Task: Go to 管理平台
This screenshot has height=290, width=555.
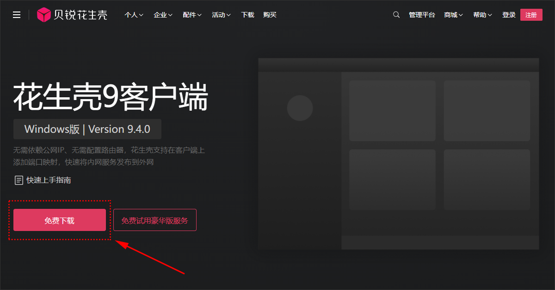Action: pos(422,15)
